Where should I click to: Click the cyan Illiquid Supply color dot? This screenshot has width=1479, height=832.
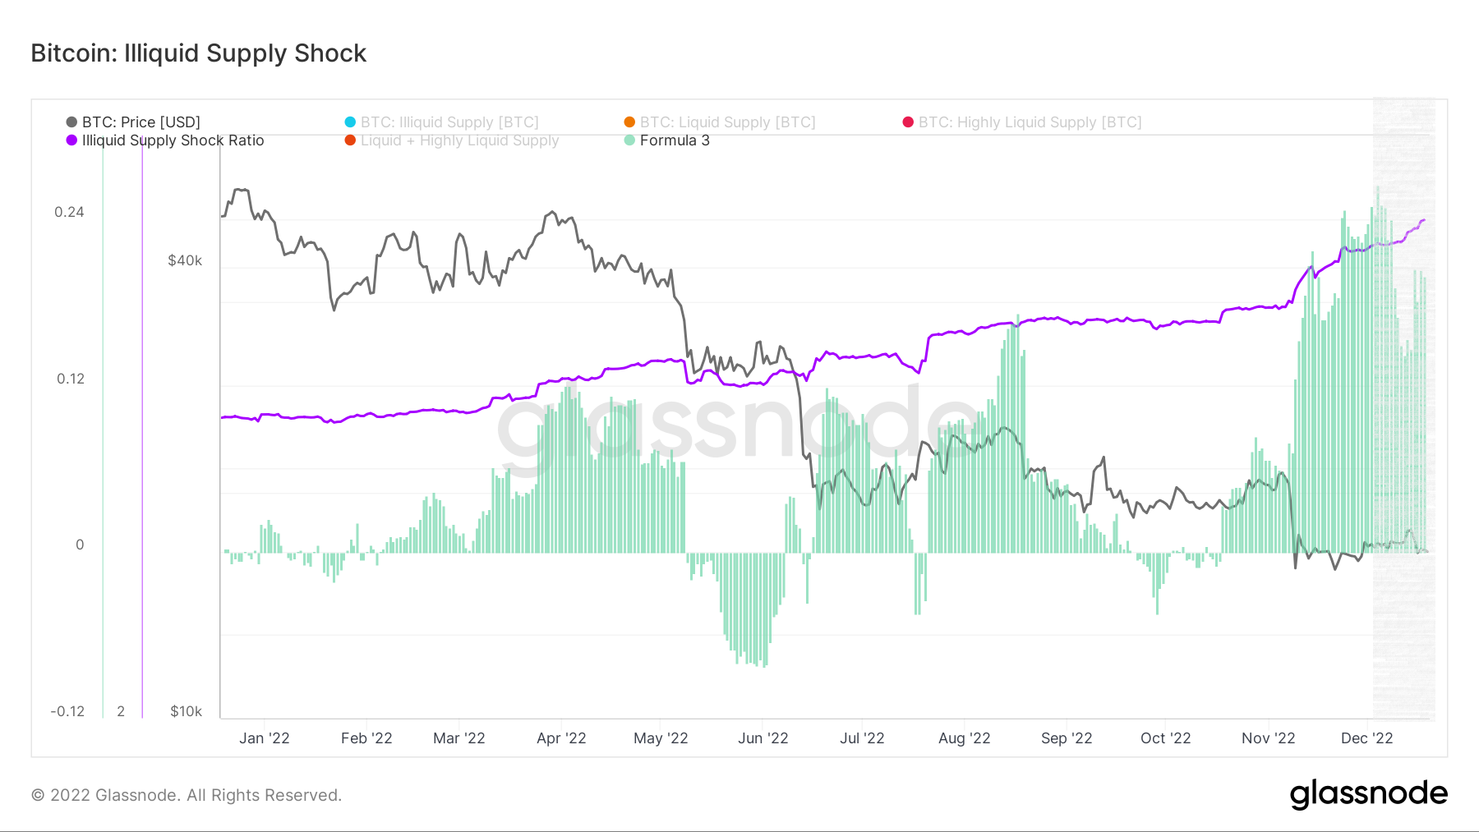[x=350, y=122]
